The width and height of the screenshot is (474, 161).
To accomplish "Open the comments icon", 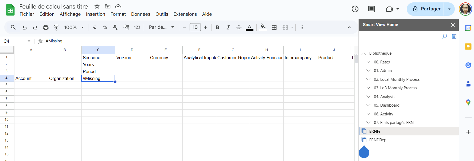I will tap(371, 9).
